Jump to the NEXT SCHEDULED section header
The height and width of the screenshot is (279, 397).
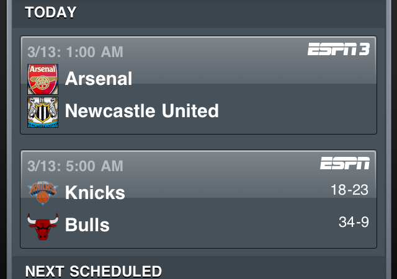[93, 271]
